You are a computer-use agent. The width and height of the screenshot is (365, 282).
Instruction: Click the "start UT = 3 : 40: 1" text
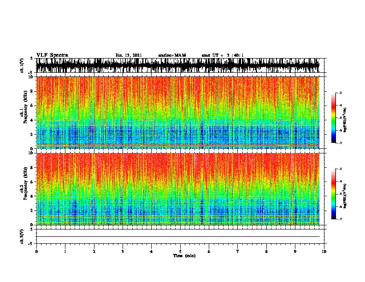(223, 55)
